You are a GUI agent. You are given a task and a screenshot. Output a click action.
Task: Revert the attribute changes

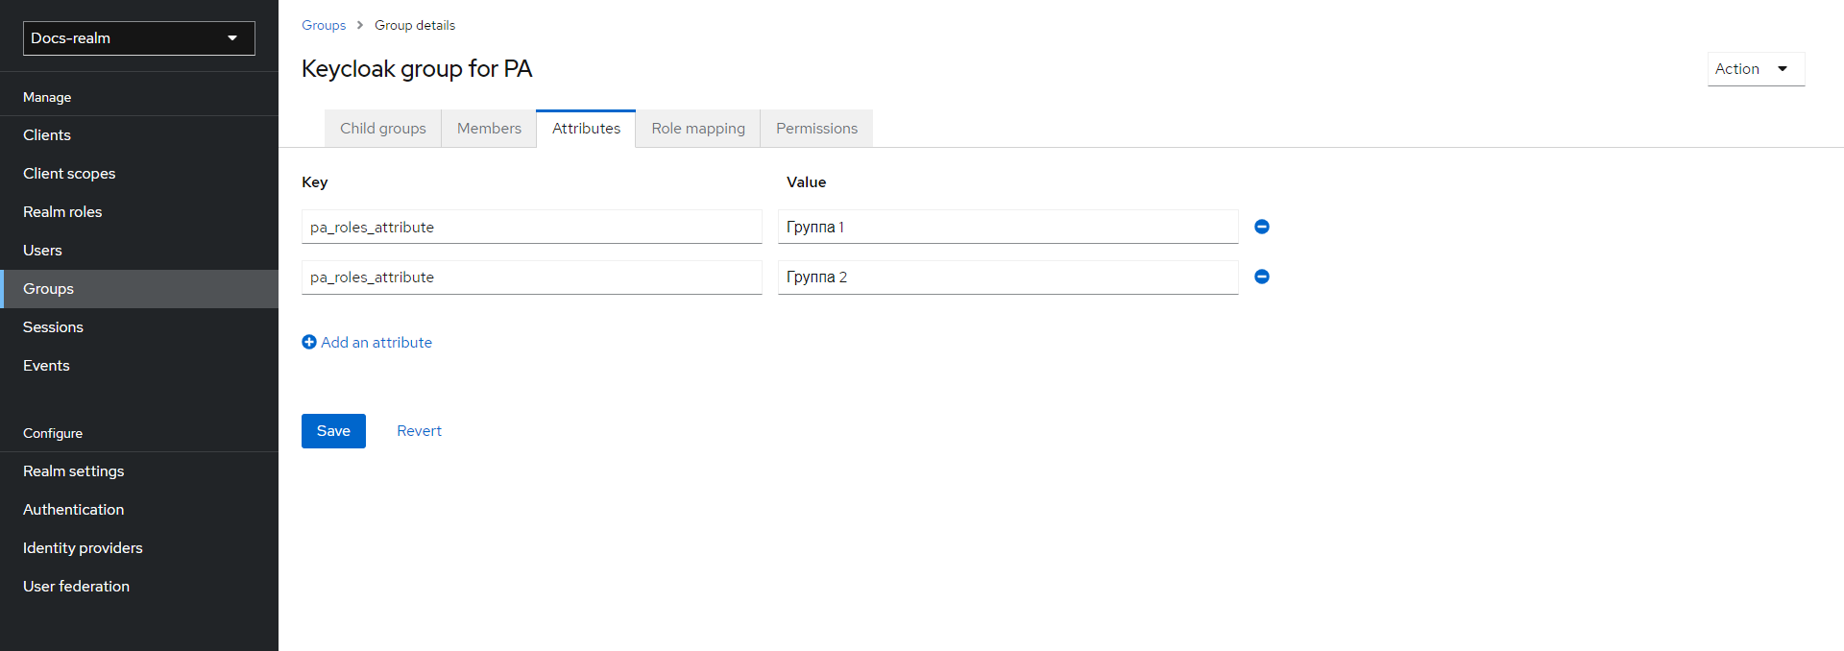tap(419, 431)
